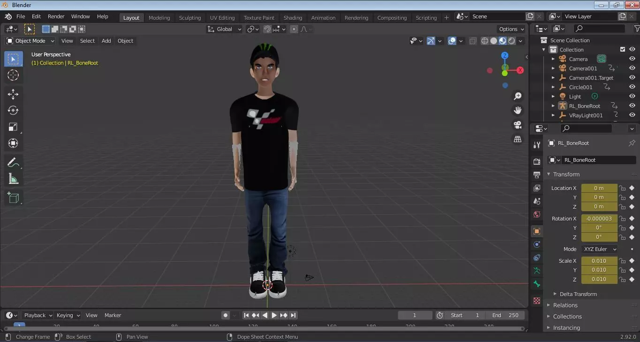Select the Annotate tool
This screenshot has height=342, width=640.
(x=13, y=163)
